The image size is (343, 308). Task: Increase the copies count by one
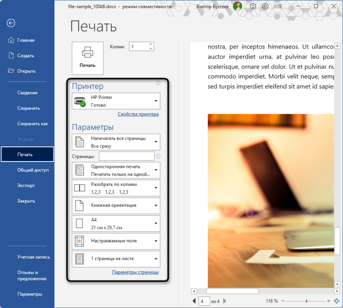click(x=151, y=45)
